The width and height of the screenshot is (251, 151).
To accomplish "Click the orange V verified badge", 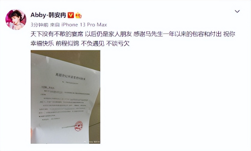I will 71,15.
